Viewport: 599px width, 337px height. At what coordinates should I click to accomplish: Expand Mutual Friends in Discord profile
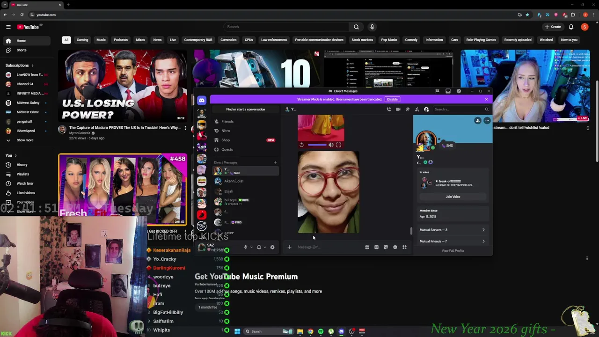[x=452, y=241]
